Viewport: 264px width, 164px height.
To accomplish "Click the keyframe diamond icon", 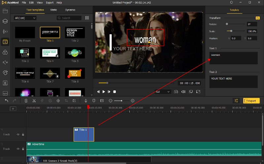I will click(x=58, y=101).
